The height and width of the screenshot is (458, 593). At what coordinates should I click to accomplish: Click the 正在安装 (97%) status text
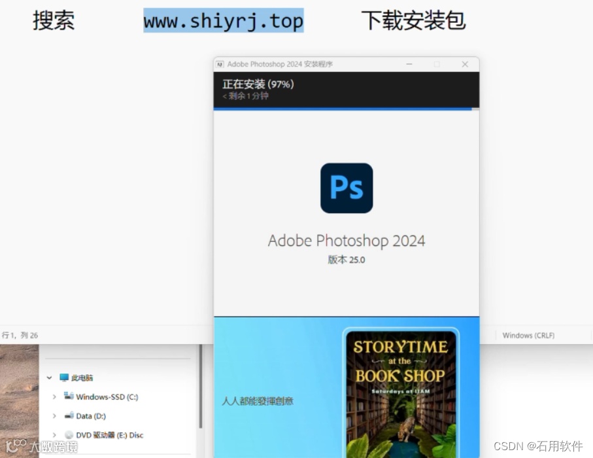click(258, 84)
